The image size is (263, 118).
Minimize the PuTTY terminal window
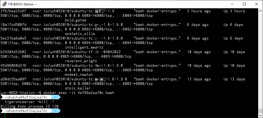(x=231, y=4)
